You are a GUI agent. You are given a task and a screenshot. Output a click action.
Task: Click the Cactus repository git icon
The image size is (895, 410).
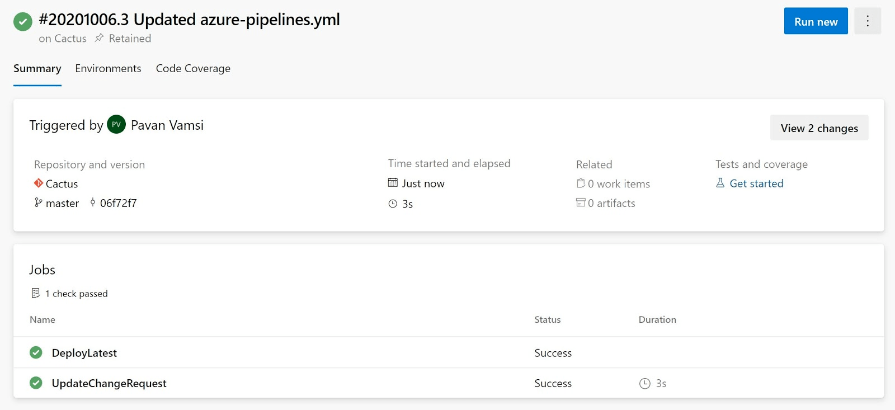click(39, 183)
